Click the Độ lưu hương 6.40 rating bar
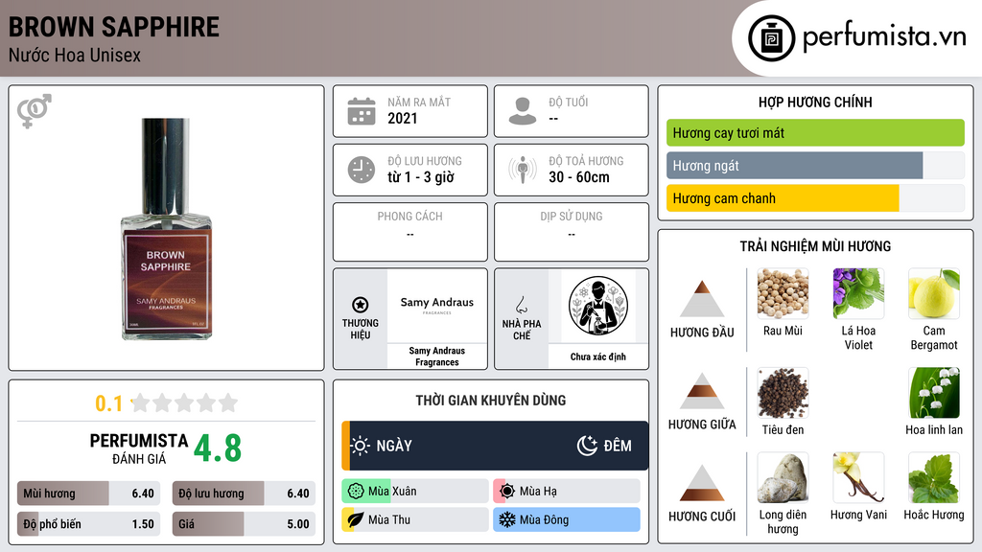Viewport: 982px width, 552px height. pos(245,494)
